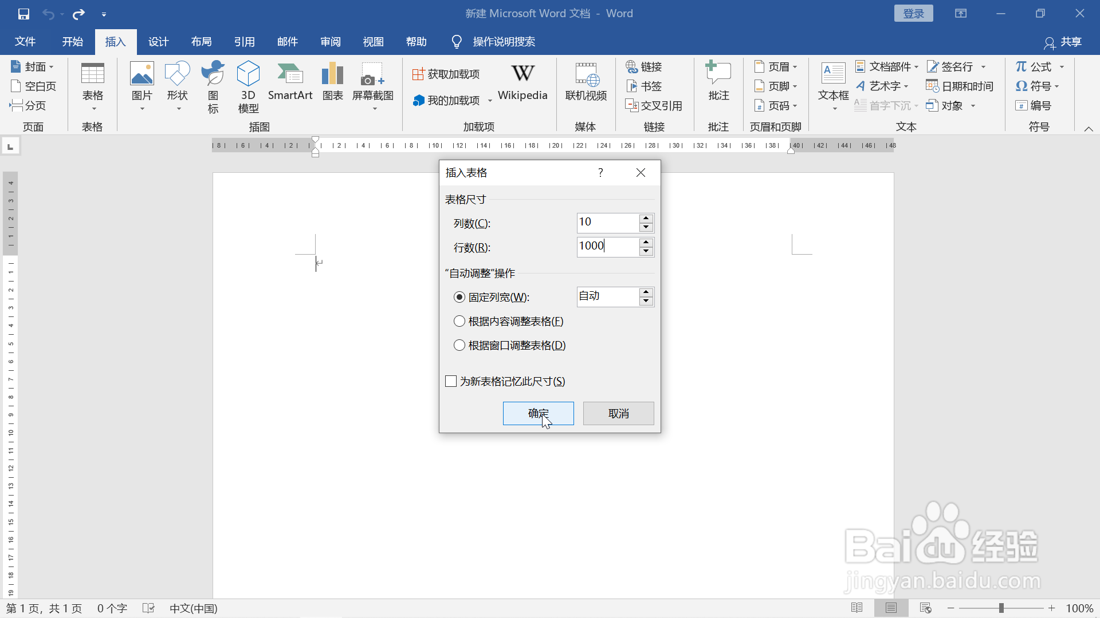This screenshot has width=1100, height=618.
Task: Choose 根据内容调整表格 option
Action: click(x=460, y=321)
